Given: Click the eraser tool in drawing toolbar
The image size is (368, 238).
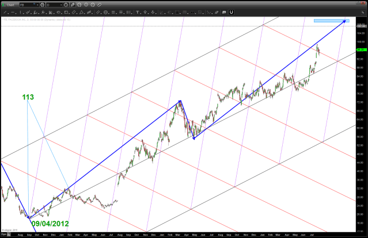Looking at the screenshot, I should [217, 13].
